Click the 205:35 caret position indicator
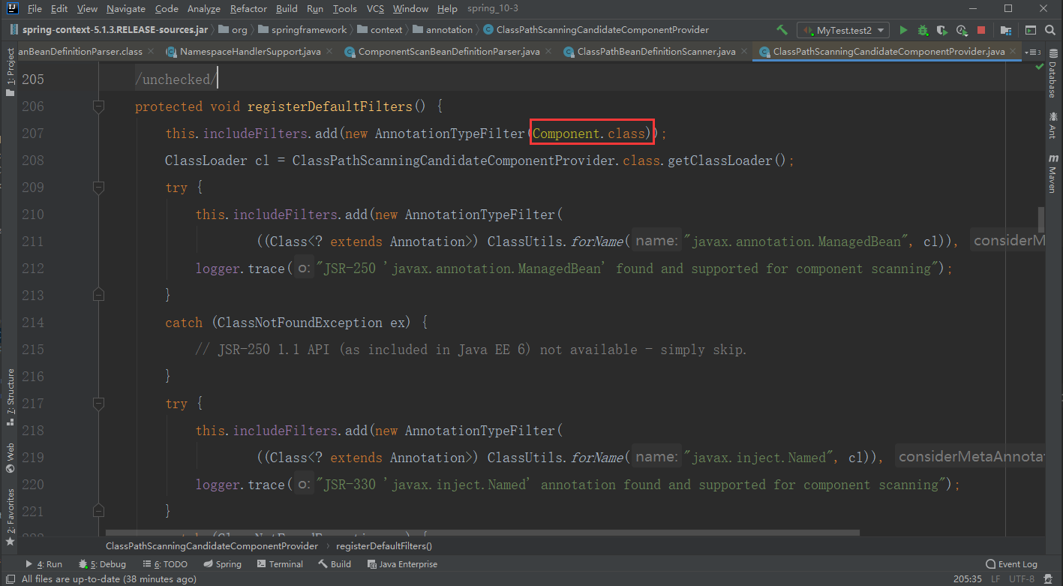This screenshot has height=586, width=1063. tap(968, 578)
